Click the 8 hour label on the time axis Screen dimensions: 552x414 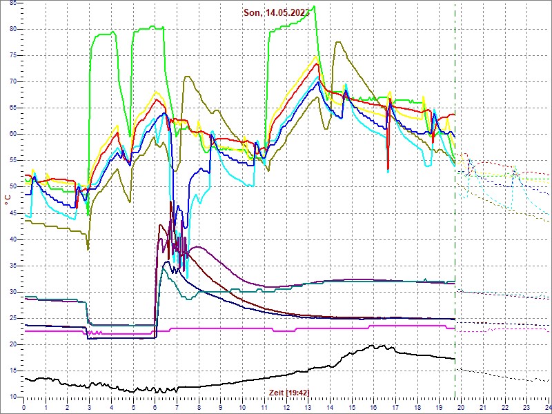pyautogui.click(x=199, y=407)
